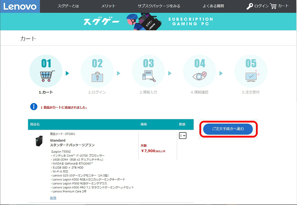Click the cyclist mascot banner image
297x205 pixels.
pyautogui.click(x=144, y=21)
